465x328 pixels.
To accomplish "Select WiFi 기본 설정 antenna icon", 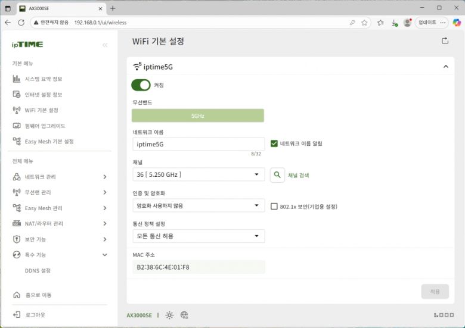I will tap(17, 110).
